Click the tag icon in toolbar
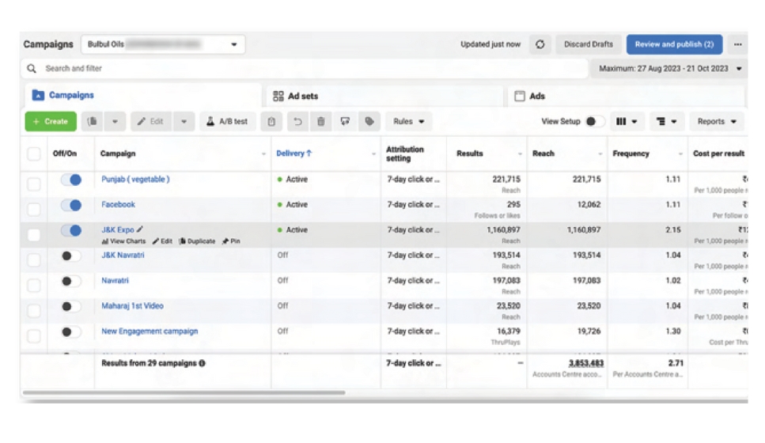The width and height of the screenshot is (765, 443). click(369, 122)
